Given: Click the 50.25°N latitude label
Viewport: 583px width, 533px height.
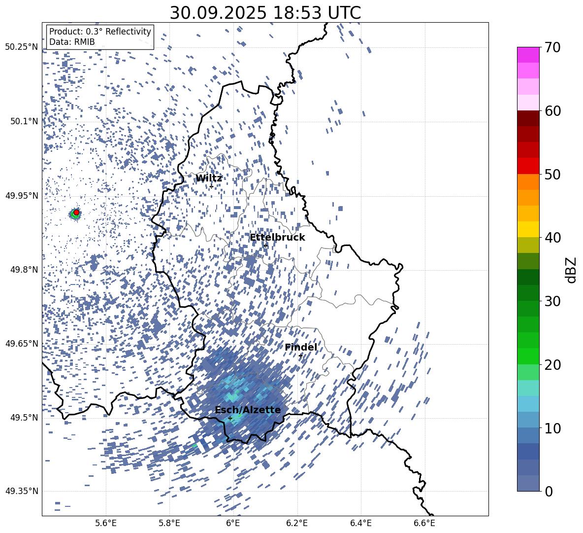Looking at the screenshot, I should click(22, 47).
